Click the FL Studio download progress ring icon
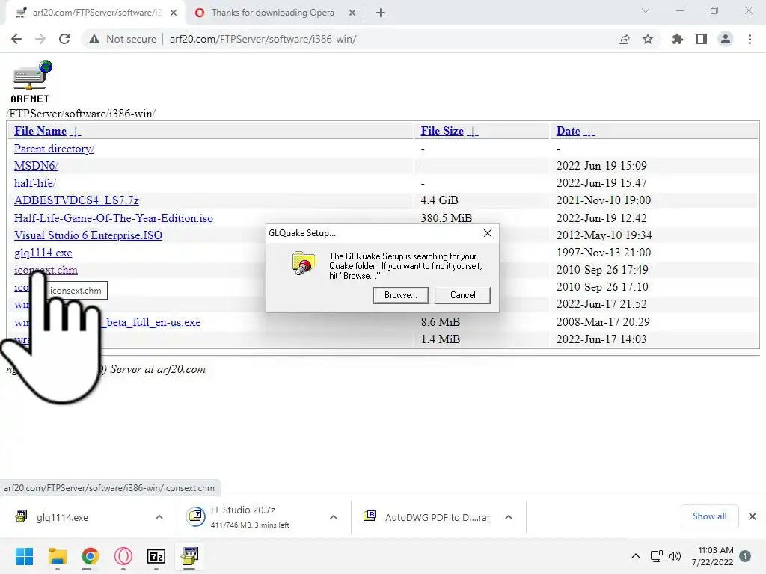The width and height of the screenshot is (766, 574). [x=196, y=516]
